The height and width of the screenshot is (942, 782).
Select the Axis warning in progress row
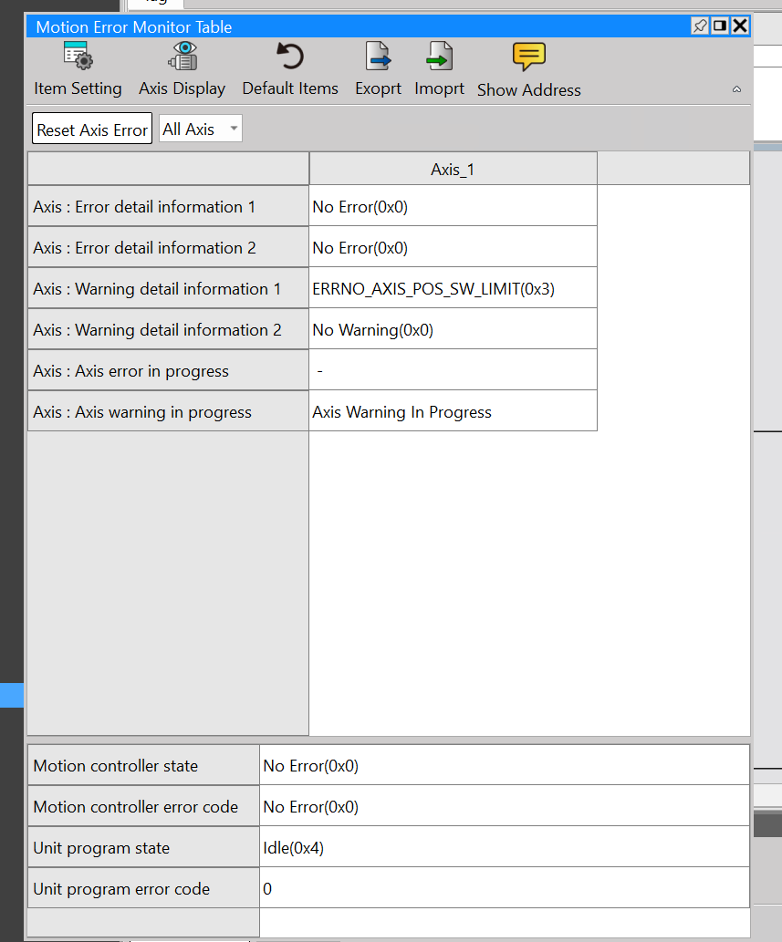pyautogui.click(x=168, y=412)
